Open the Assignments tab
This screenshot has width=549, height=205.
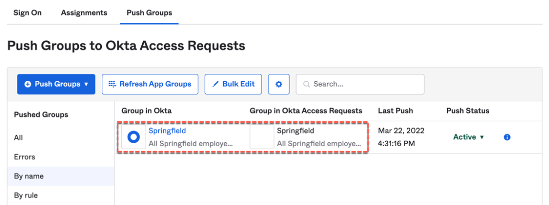84,12
